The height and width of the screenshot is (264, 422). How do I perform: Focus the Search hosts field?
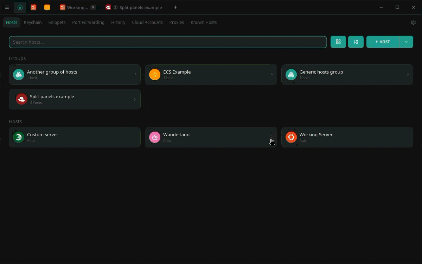168,42
